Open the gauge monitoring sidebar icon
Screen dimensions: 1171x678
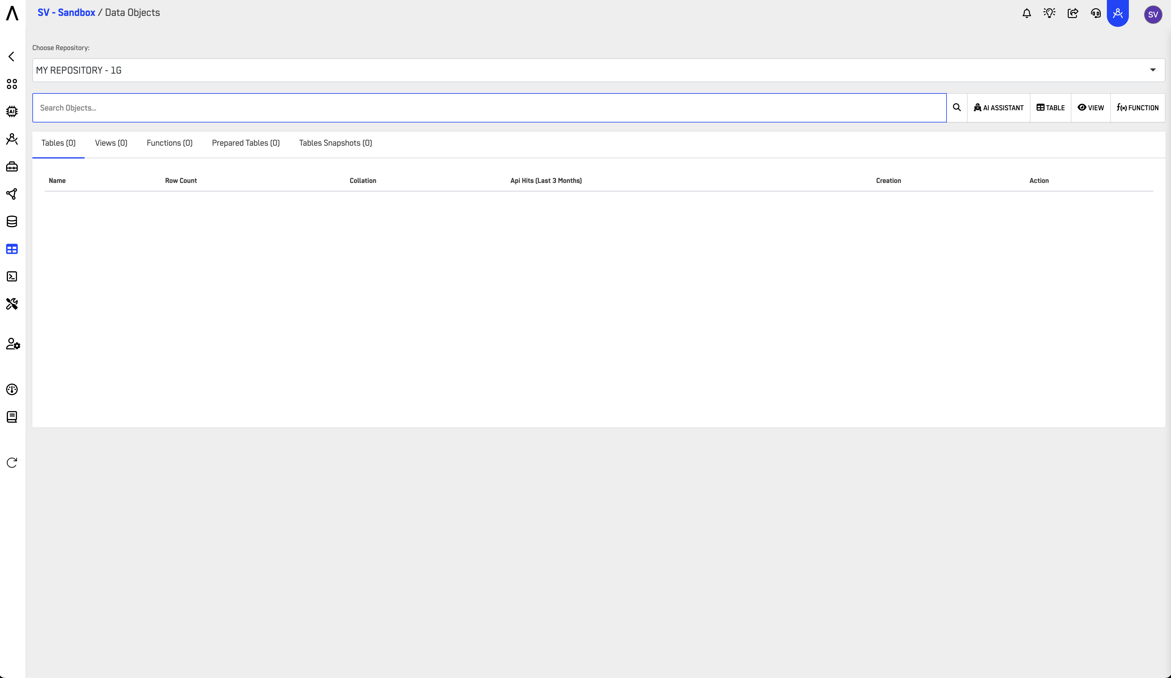coord(12,389)
